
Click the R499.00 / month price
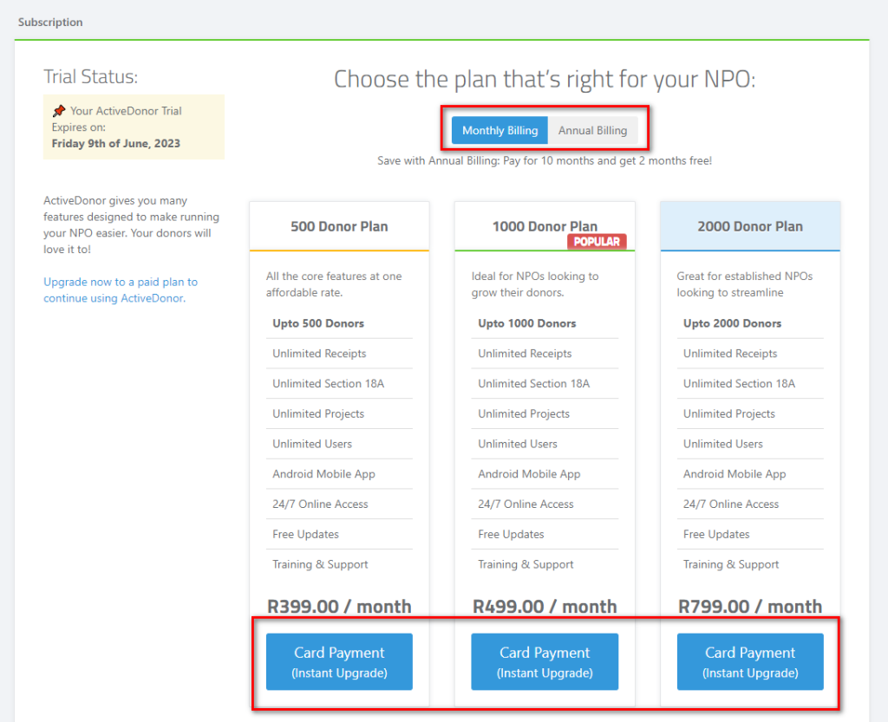[x=545, y=607]
